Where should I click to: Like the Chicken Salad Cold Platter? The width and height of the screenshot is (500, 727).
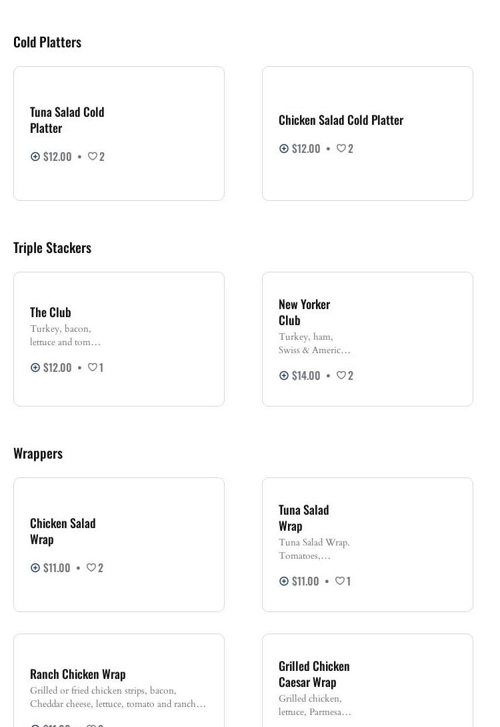pos(341,148)
